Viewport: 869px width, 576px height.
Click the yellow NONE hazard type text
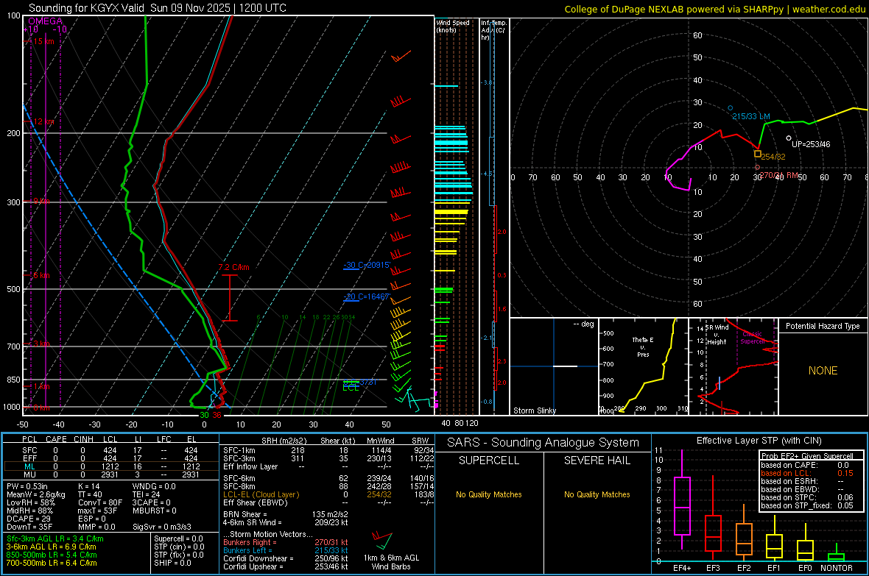pyautogui.click(x=823, y=371)
